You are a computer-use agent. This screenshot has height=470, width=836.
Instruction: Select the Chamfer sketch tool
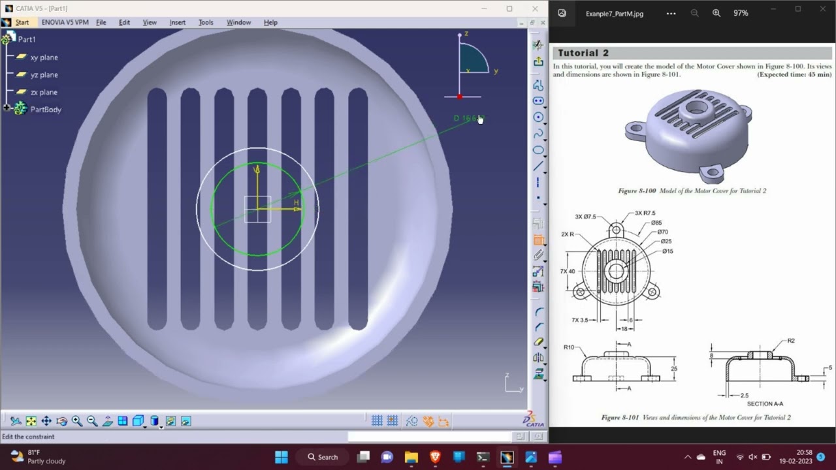pyautogui.click(x=539, y=327)
